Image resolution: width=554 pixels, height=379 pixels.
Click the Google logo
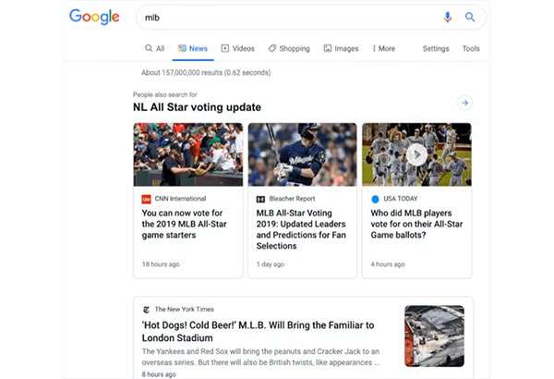(94, 17)
